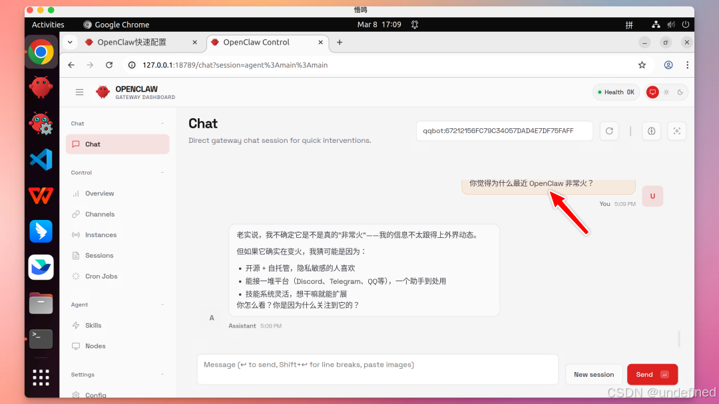Open the network status indicator
The width and height of the screenshot is (719, 404).
656,25
